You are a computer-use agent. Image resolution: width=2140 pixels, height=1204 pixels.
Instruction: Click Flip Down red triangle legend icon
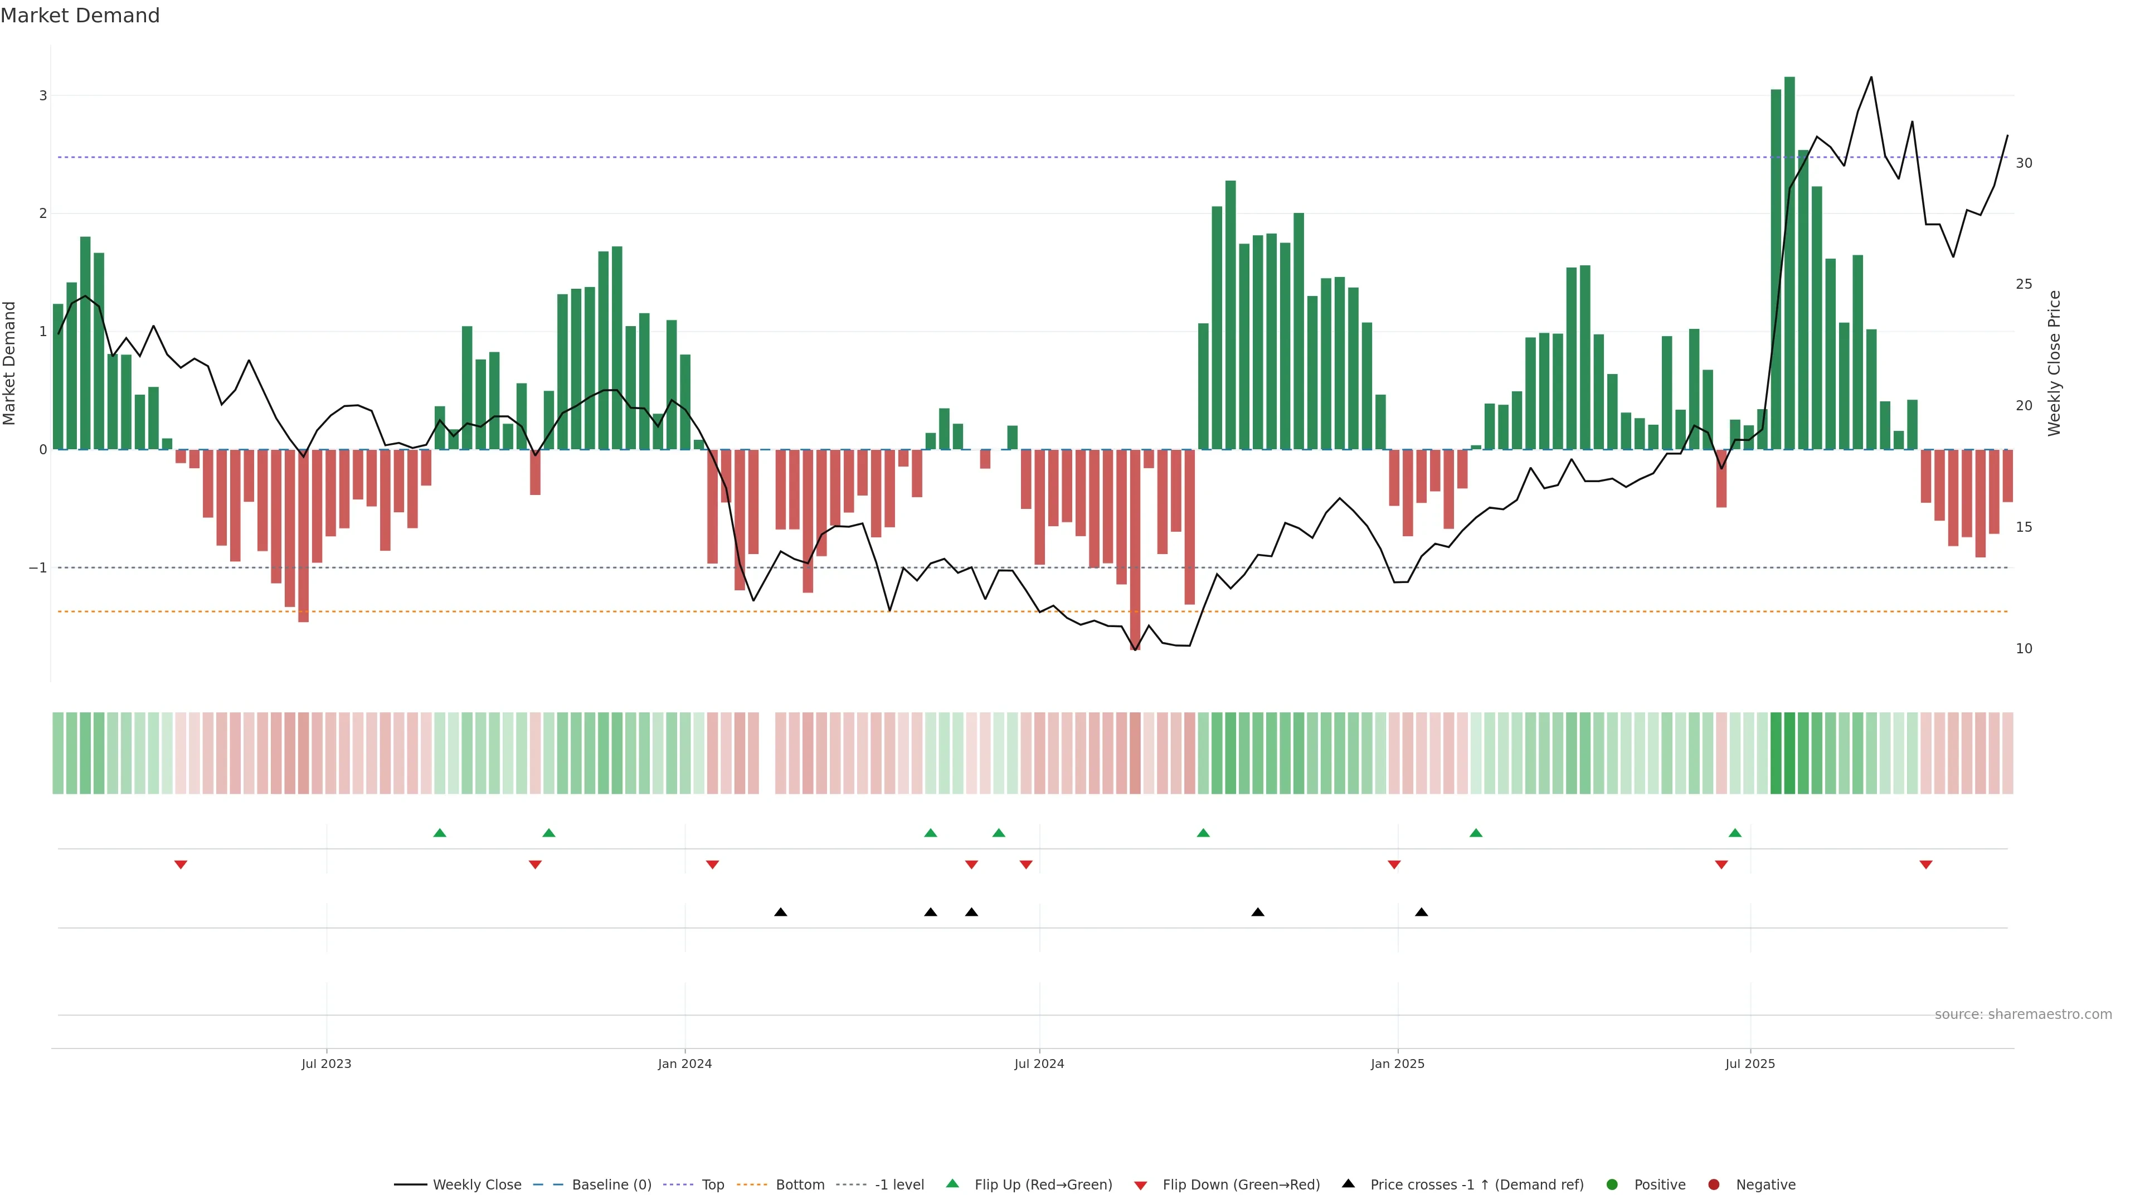pos(1141,1185)
